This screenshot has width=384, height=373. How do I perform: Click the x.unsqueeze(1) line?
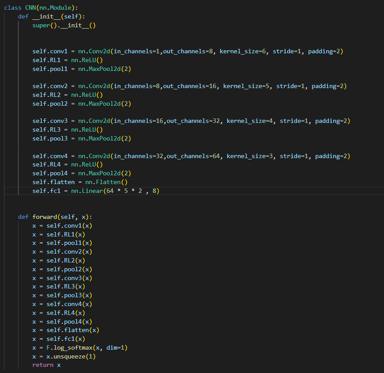pyautogui.click(x=64, y=356)
